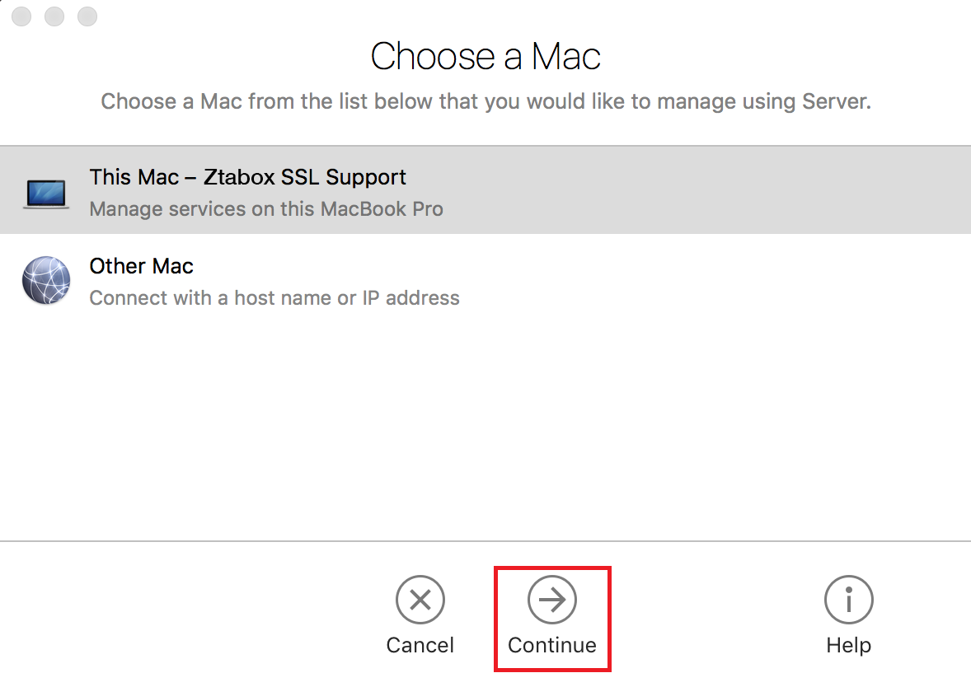Select This Mac – Ztabox SSL Support
This screenshot has width=971, height=687.
(247, 177)
